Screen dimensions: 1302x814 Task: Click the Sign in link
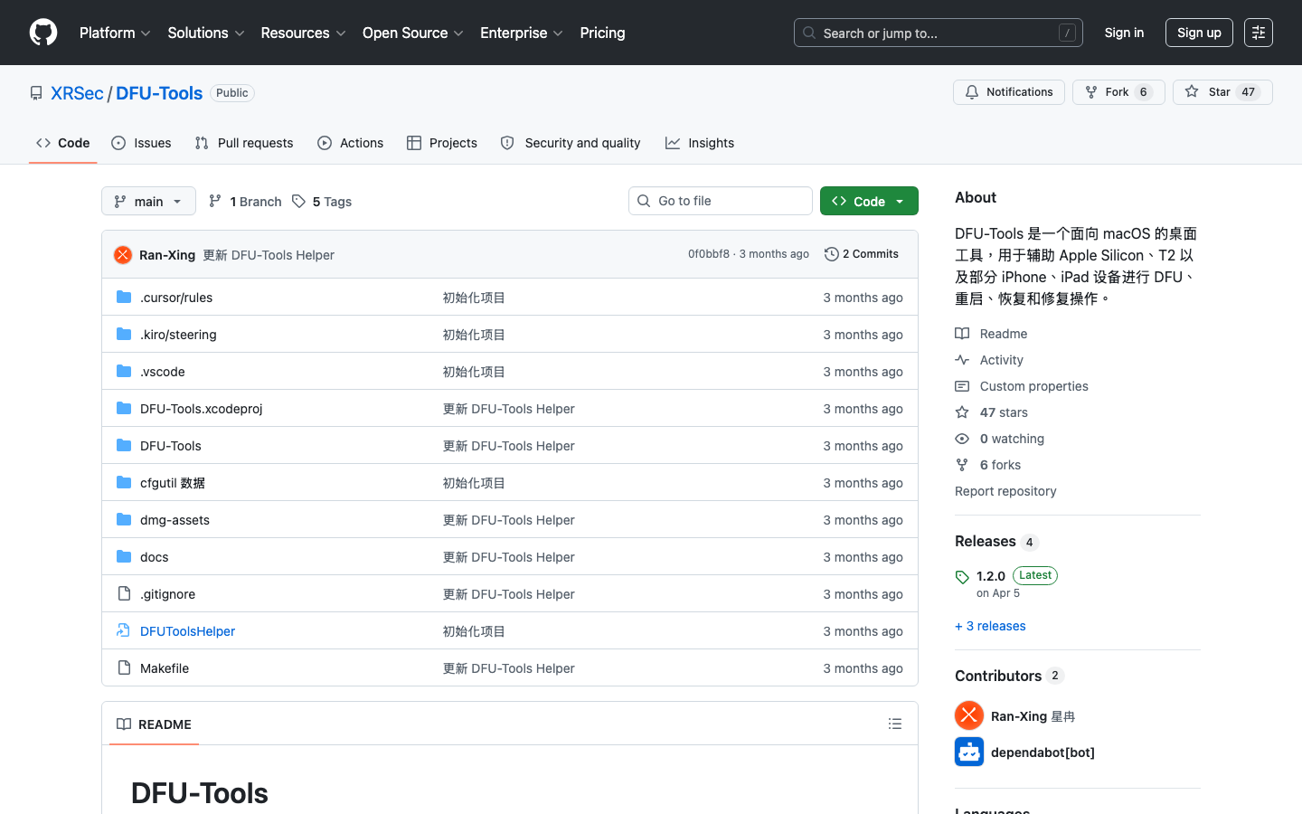point(1124,33)
